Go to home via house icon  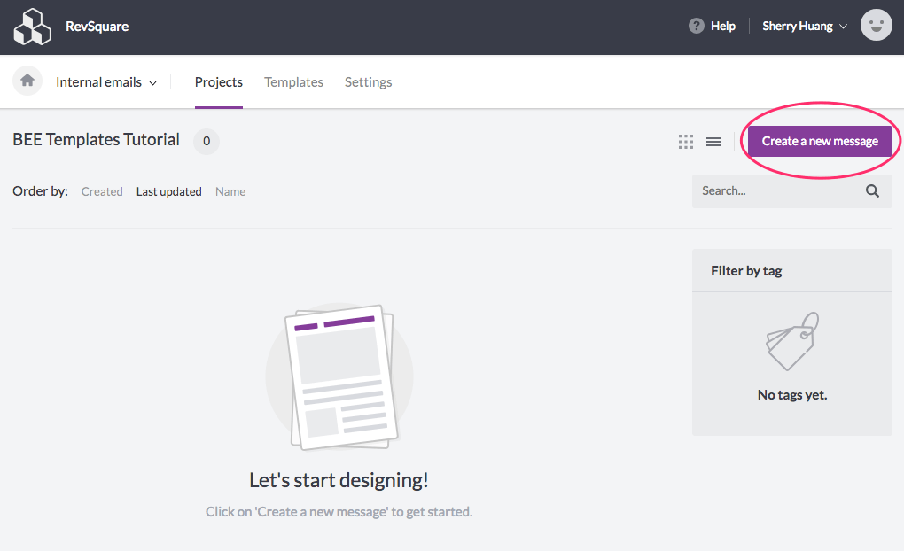point(27,81)
